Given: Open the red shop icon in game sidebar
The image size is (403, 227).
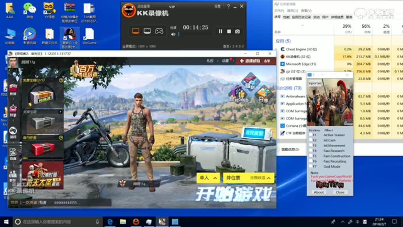Looking at the screenshot, I should tap(13, 89).
